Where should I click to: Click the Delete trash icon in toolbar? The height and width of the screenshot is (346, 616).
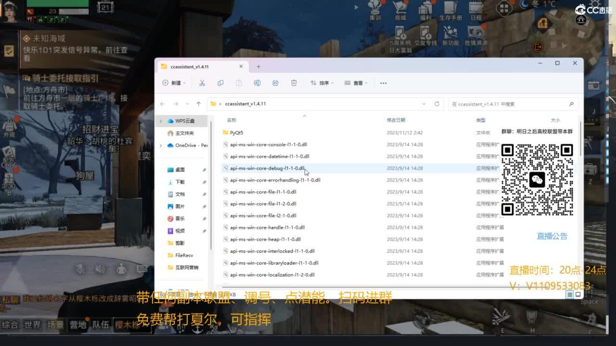point(294,83)
